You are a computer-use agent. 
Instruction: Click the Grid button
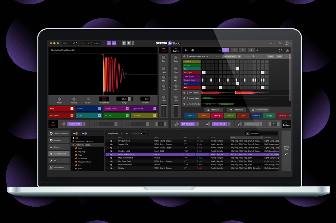[271, 56]
